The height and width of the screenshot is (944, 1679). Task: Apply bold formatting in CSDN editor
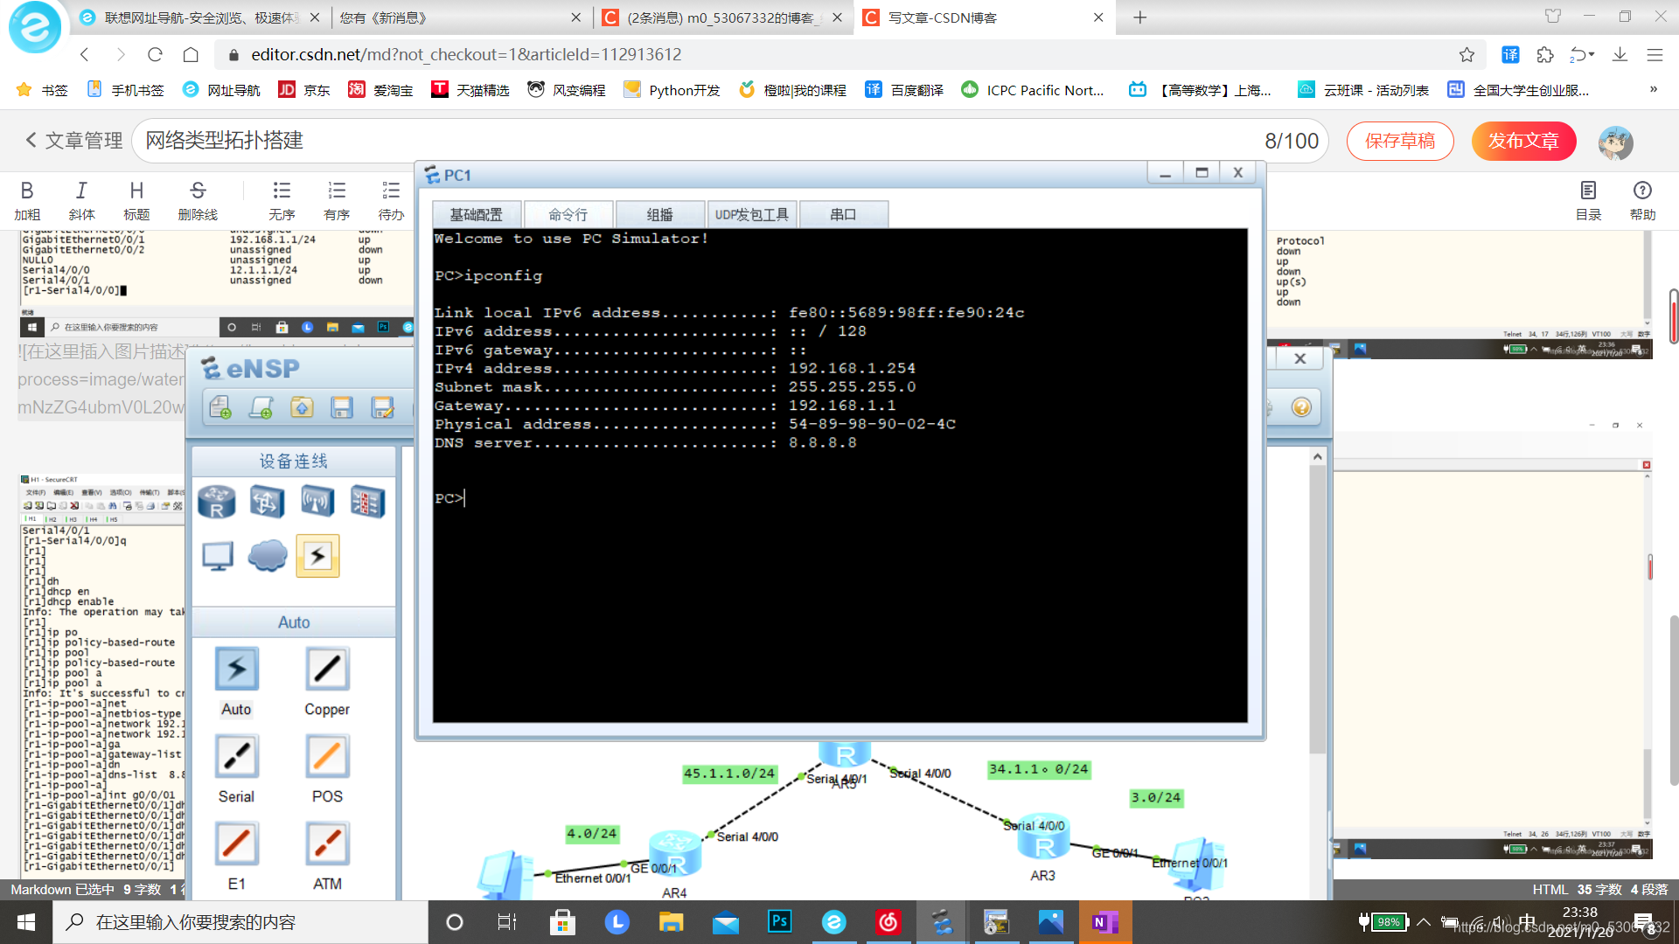pos(27,200)
